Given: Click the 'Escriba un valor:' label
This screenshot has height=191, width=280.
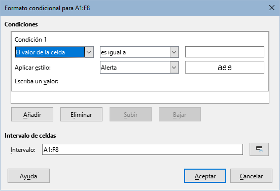Looking at the screenshot, I should click(x=37, y=81).
